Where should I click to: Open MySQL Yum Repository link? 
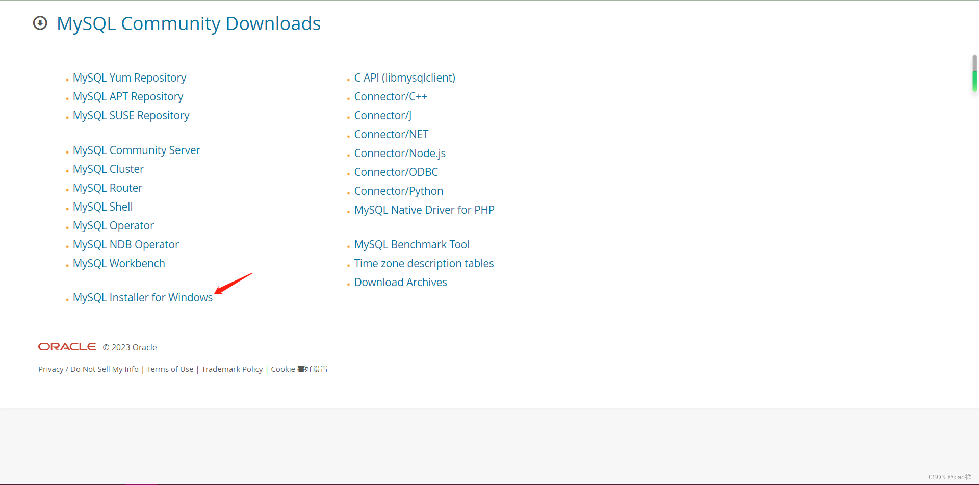click(x=130, y=78)
